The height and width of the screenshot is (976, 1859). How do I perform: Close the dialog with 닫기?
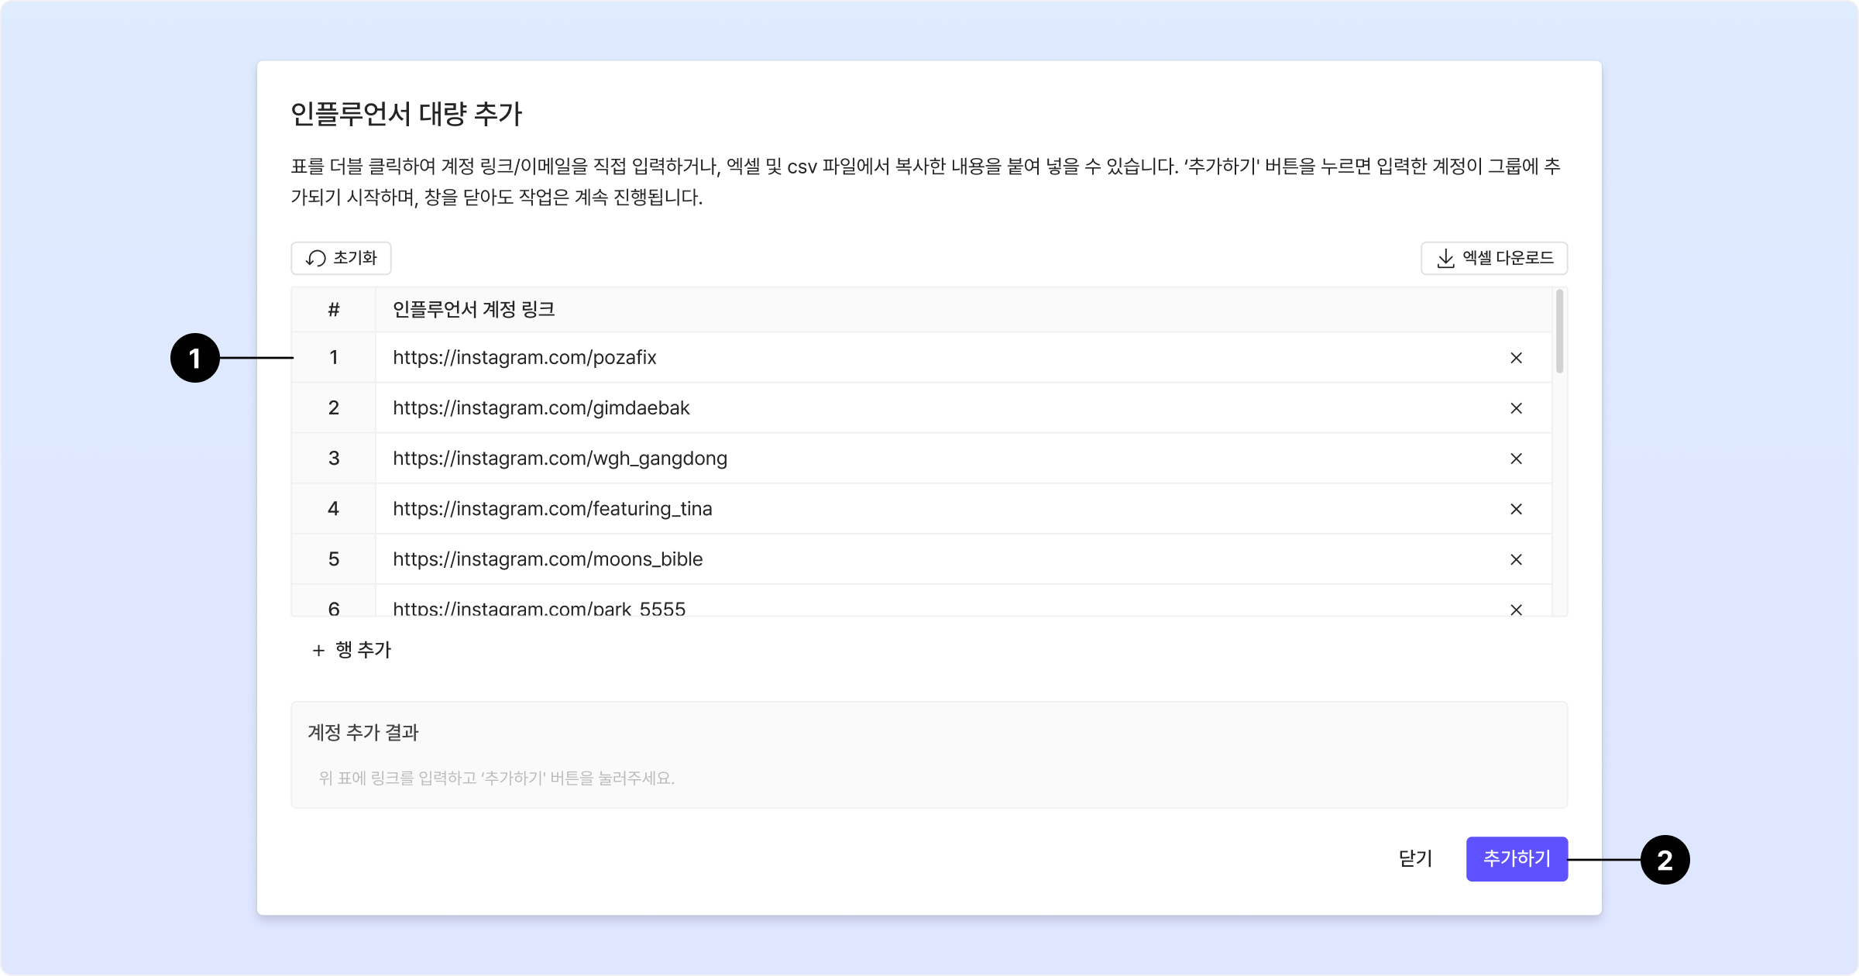point(1415,858)
